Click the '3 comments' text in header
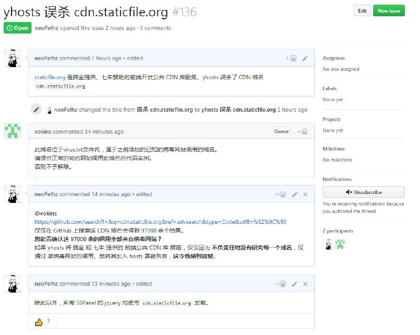The width and height of the screenshot is (420, 335). [x=155, y=28]
